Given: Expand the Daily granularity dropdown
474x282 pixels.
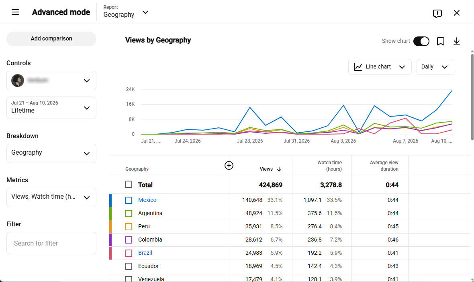Looking at the screenshot, I should tap(435, 67).
